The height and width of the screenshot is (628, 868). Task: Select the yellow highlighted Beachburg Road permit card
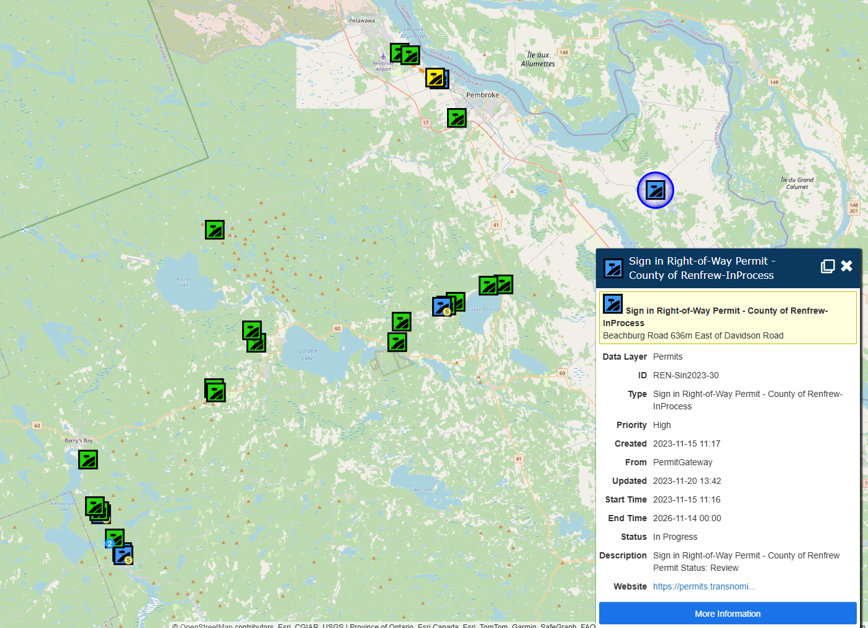pyautogui.click(x=728, y=317)
